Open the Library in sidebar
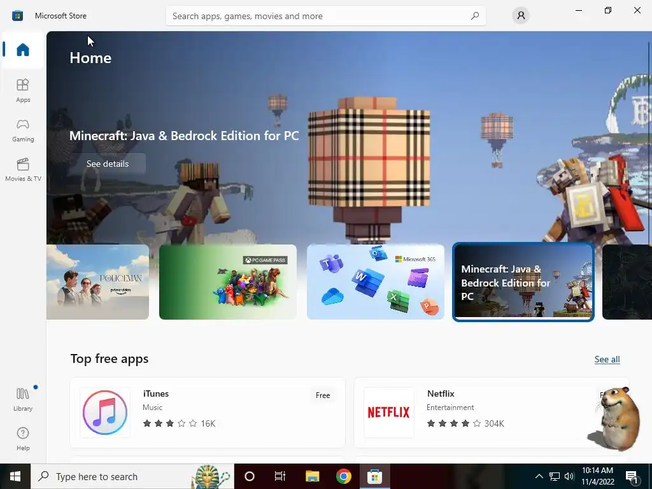This screenshot has width=652, height=489. coord(23,399)
